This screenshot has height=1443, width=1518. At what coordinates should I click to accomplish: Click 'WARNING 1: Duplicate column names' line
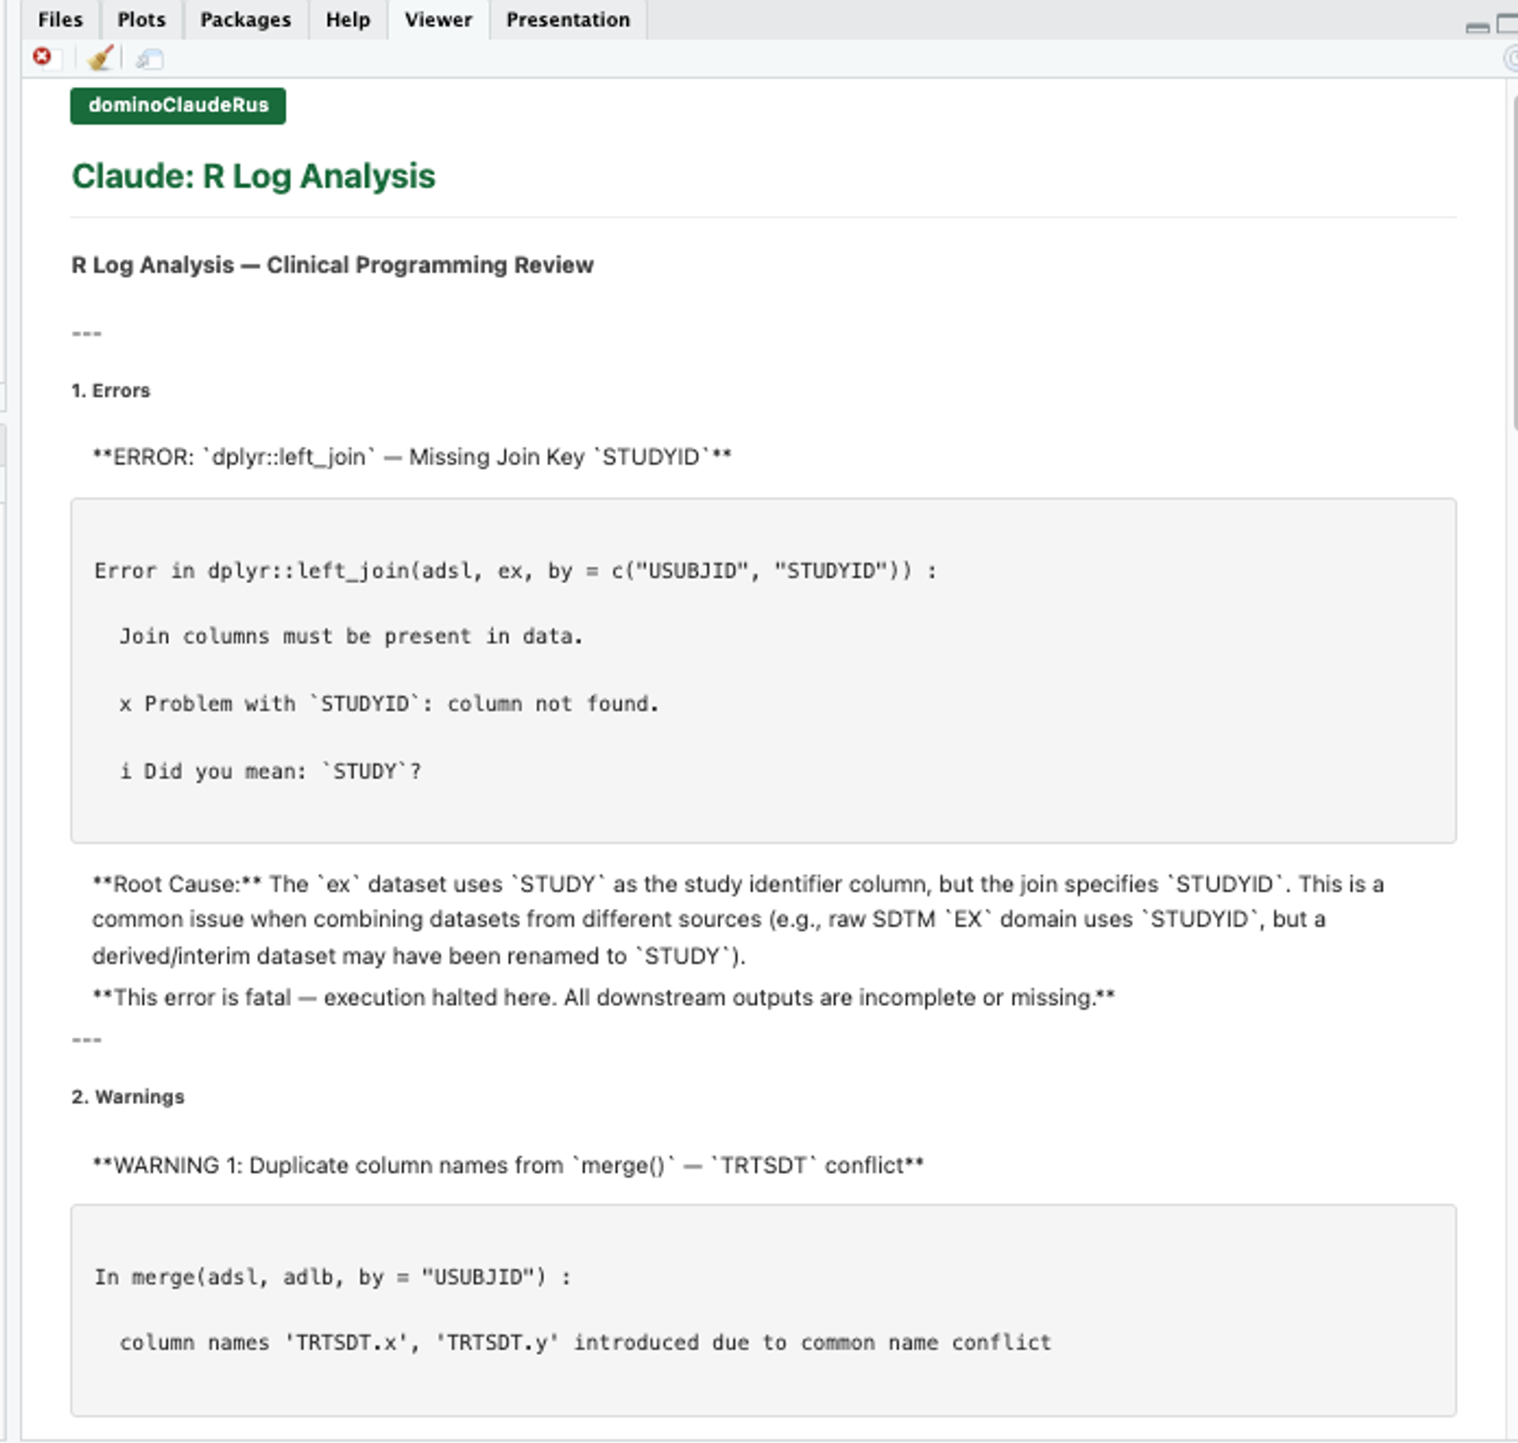(x=508, y=1166)
